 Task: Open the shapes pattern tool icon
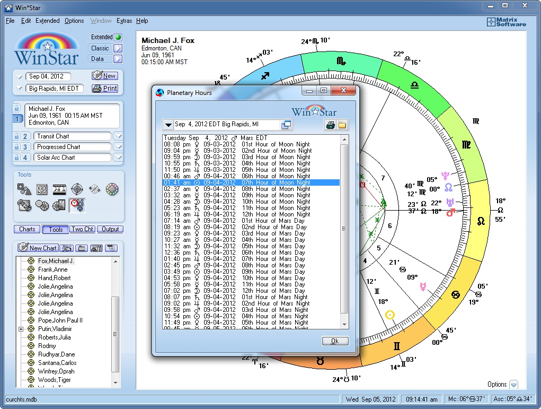pos(24,189)
